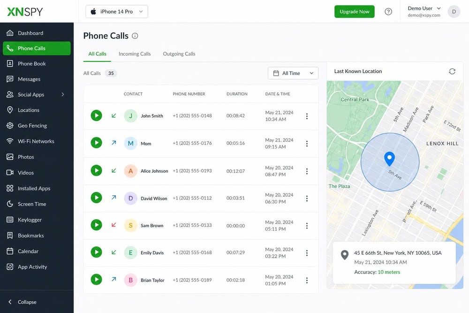The image size is (469, 313).
Task: Open more options for John Smith call
Action: click(x=307, y=116)
